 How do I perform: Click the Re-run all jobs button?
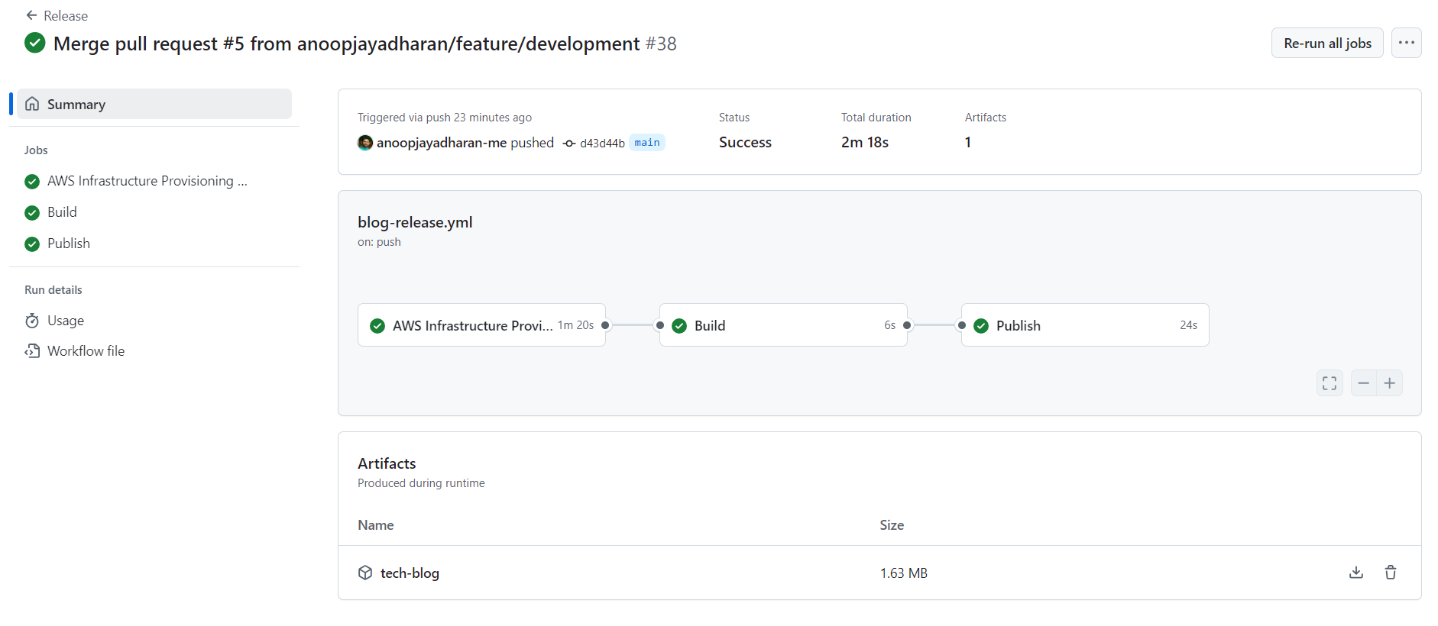click(1327, 43)
